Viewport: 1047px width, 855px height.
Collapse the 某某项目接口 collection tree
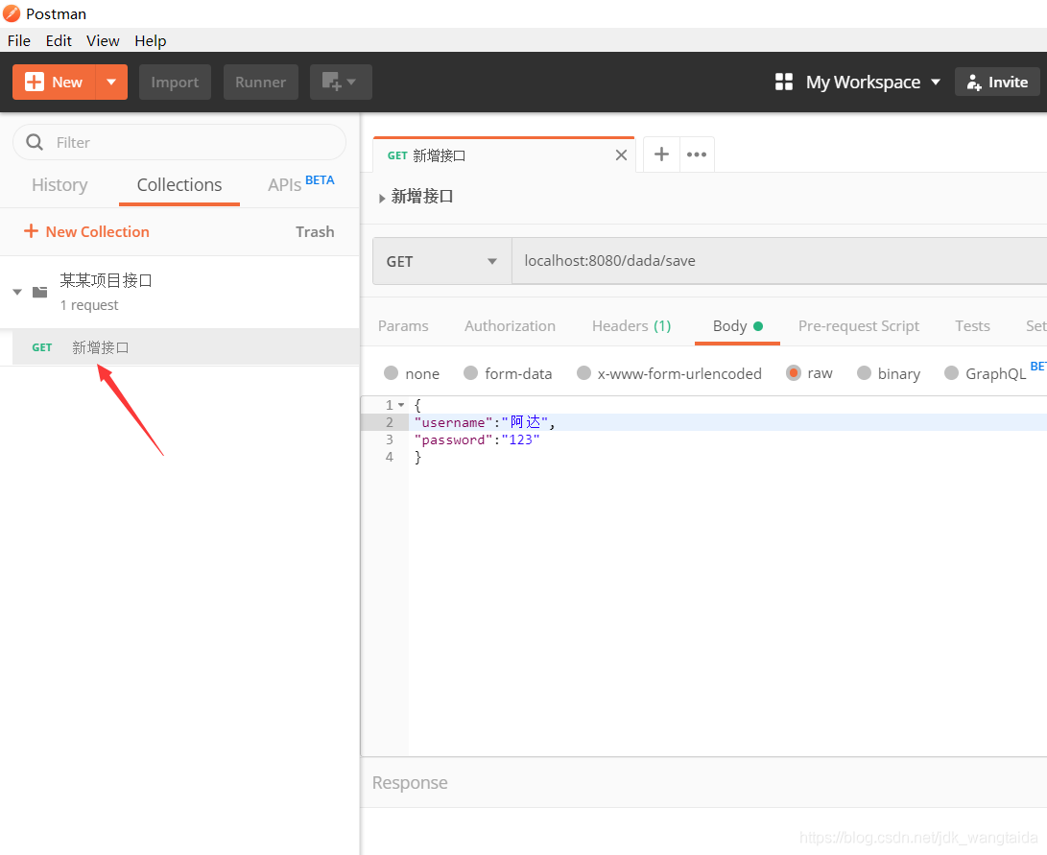(x=17, y=292)
